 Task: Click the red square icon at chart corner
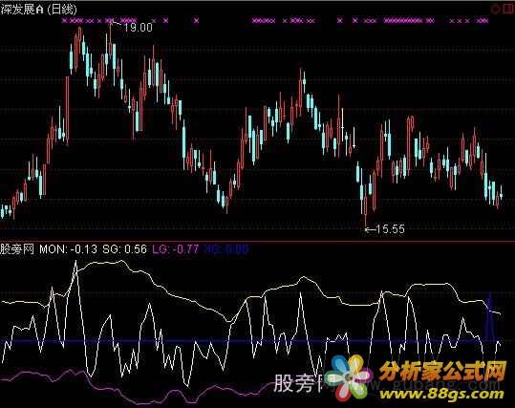(x=507, y=9)
